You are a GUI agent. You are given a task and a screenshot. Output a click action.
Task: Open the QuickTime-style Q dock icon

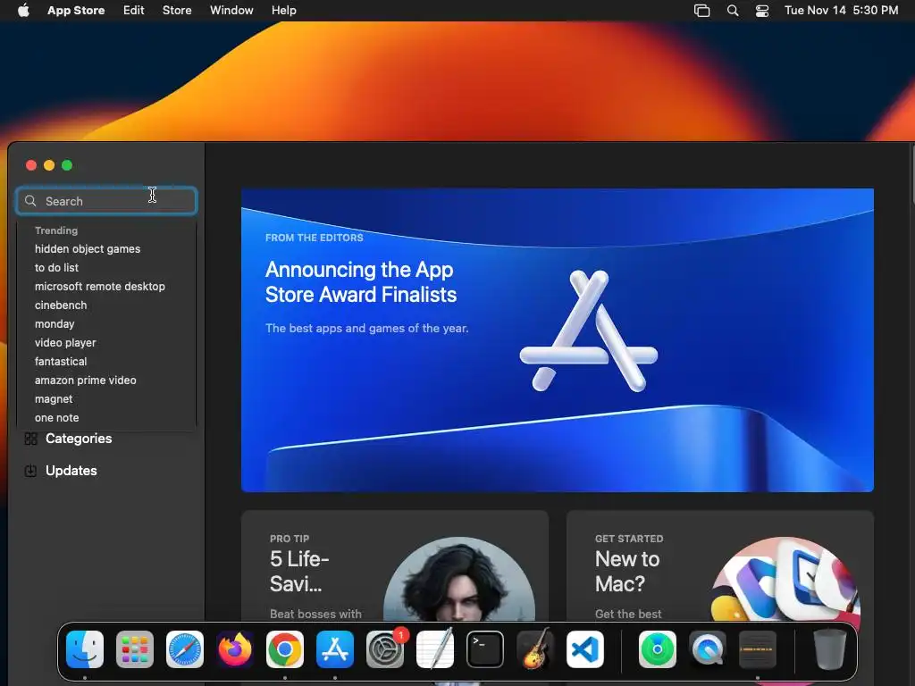(x=708, y=649)
